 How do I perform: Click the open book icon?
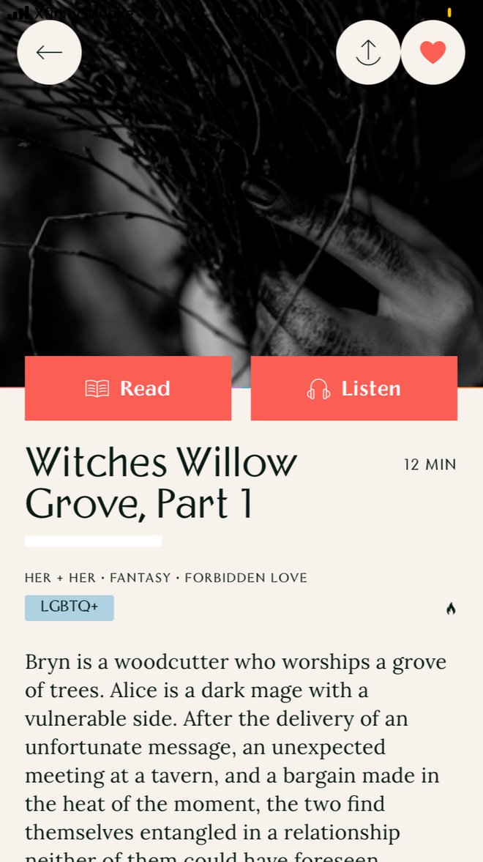coord(97,389)
